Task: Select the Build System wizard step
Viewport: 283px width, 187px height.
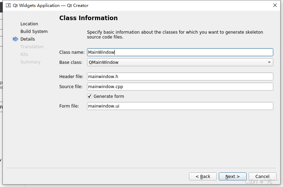Action: [34, 32]
